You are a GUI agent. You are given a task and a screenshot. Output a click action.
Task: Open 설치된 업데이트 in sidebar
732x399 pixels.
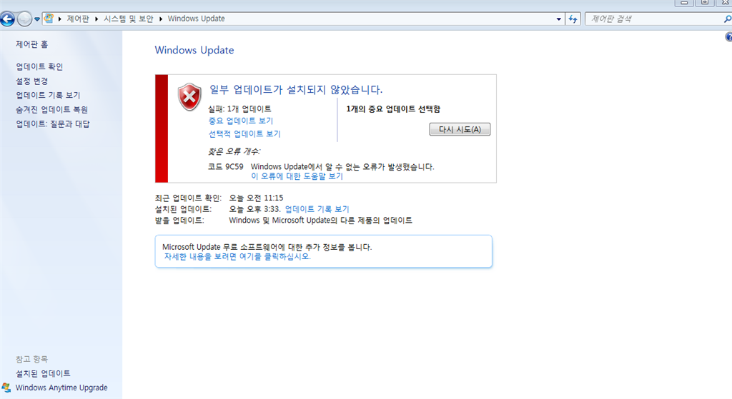(x=43, y=373)
